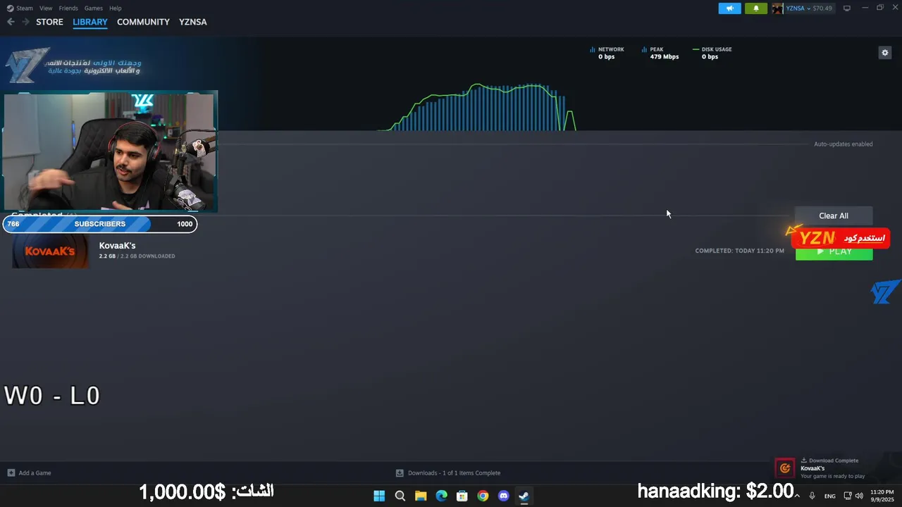902x507 pixels.
Task: Click the PEAK 479 Mbps graph legend
Action: pos(660,53)
